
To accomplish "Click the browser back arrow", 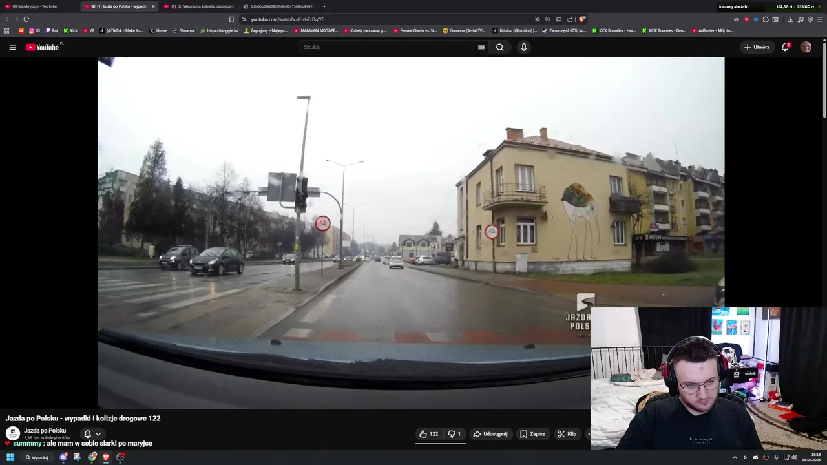I will point(7,19).
